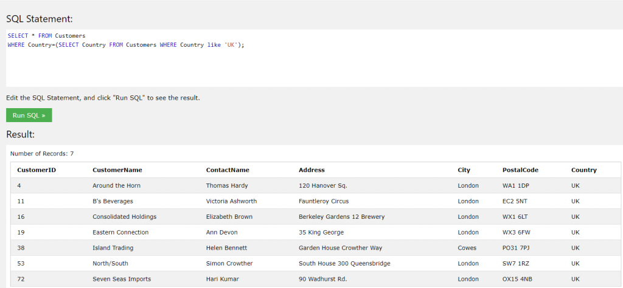Click customer name 'B's Beverages'
623x288 pixels.
tap(113, 201)
